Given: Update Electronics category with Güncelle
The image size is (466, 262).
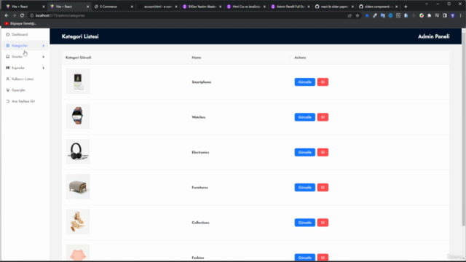Looking at the screenshot, I should [x=304, y=152].
